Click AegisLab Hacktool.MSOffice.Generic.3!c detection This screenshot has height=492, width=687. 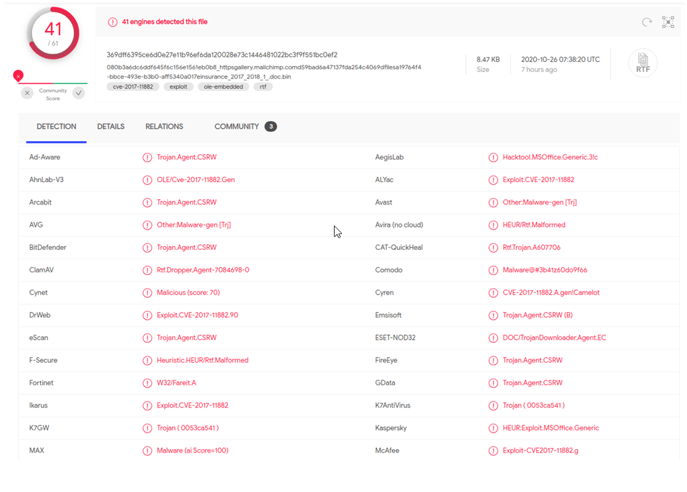click(550, 158)
